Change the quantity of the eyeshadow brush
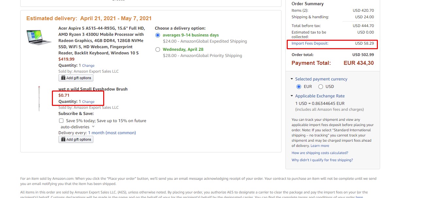 tap(88, 102)
